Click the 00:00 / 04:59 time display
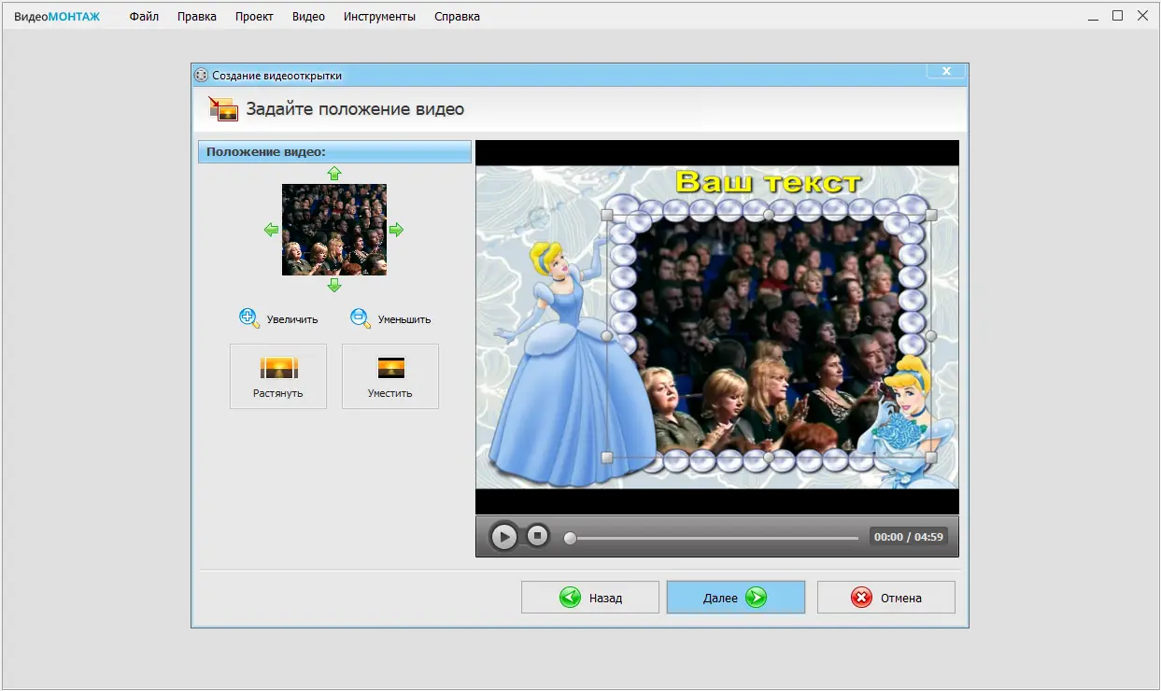This screenshot has height=691, width=1161. tap(909, 537)
